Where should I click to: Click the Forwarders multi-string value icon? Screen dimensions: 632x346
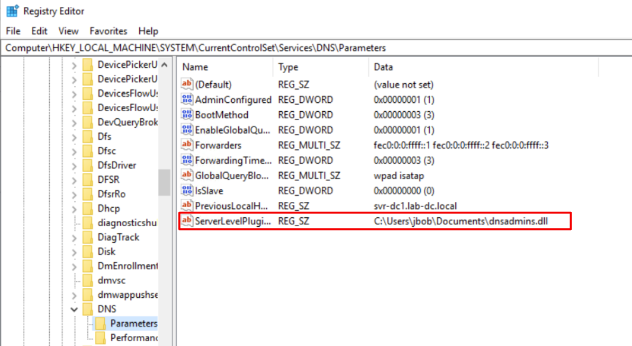pyautogui.click(x=187, y=145)
